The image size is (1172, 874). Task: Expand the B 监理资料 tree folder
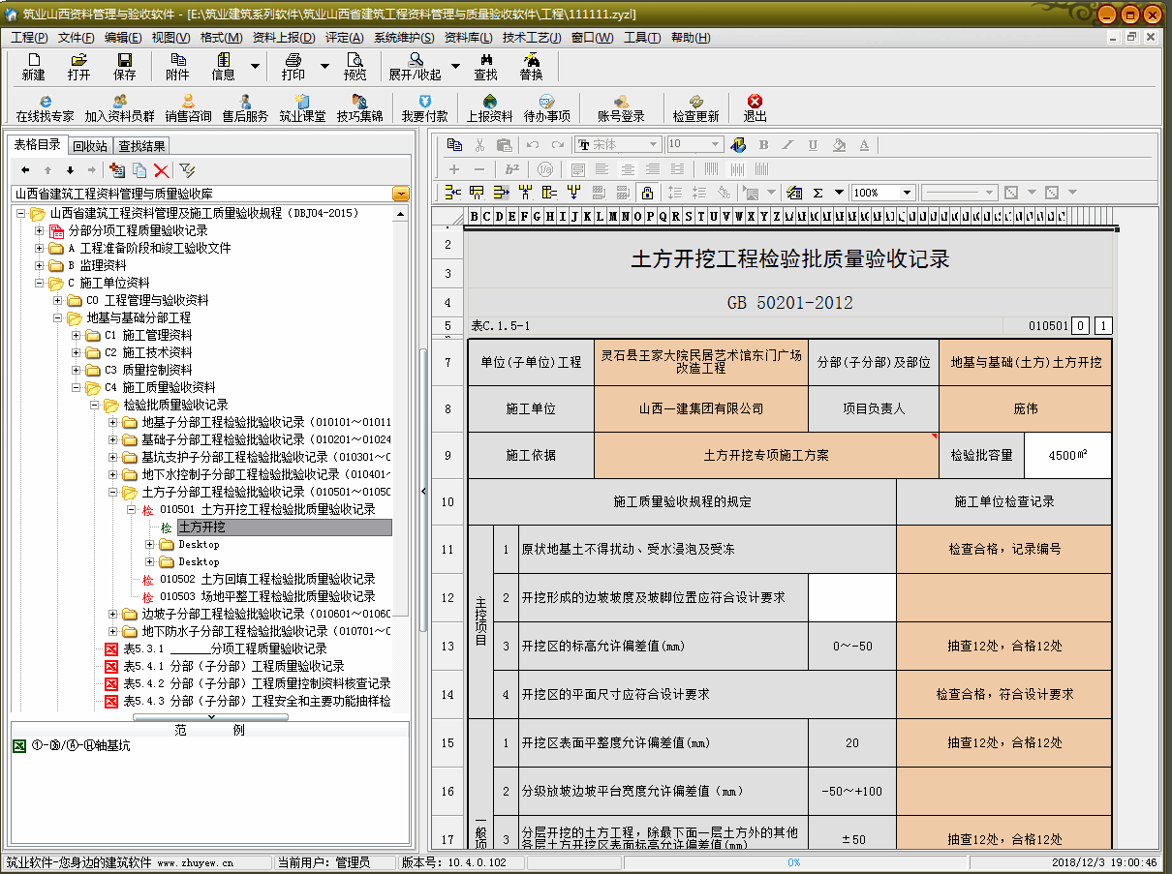(40, 265)
